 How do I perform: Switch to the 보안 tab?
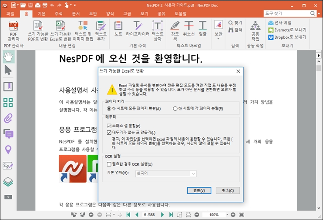(93, 13)
